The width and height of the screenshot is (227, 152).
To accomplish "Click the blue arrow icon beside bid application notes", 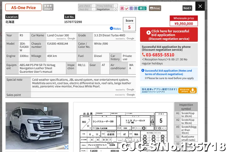I will [x=143, y=70].
